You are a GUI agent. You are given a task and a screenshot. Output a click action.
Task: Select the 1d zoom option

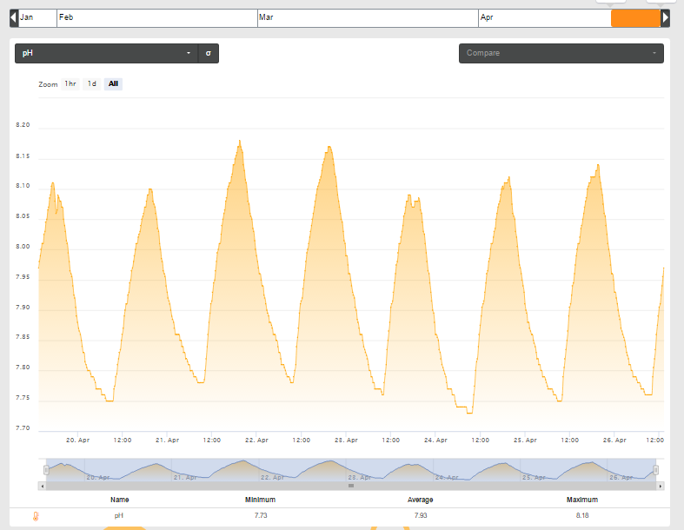(x=91, y=83)
